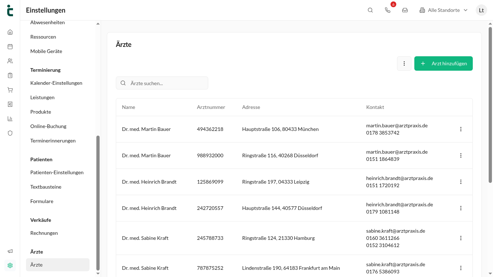Open the three-dot menu beside Arzt hinzufügen

click(x=404, y=63)
